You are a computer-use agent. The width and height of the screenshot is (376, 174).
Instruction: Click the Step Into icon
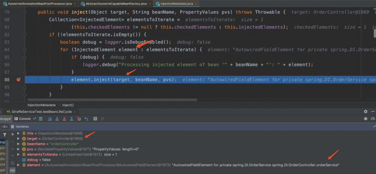click(57, 118)
